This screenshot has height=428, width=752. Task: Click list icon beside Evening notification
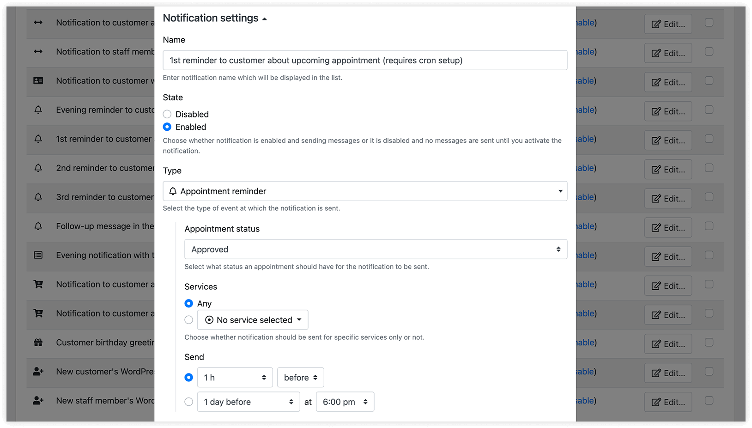tap(38, 255)
